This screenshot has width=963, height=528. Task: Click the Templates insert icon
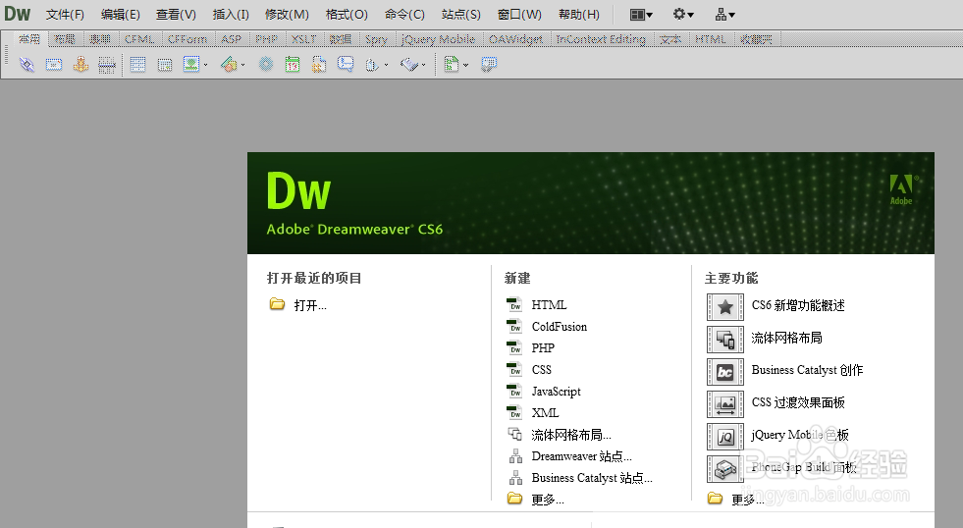452,64
